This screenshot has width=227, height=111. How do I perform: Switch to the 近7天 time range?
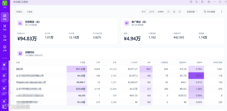152,12
